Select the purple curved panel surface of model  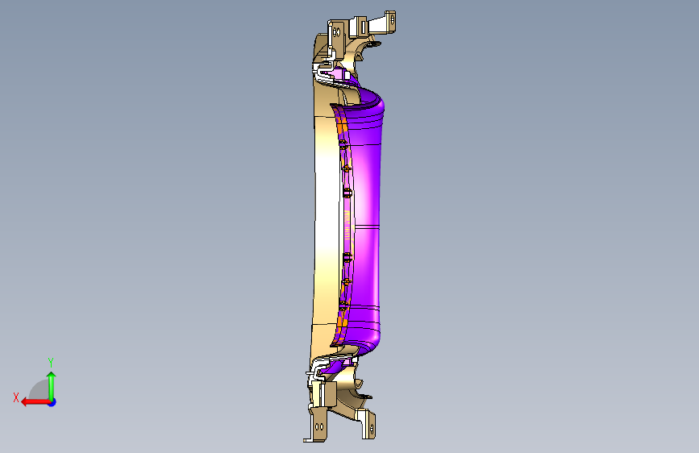pyautogui.click(x=367, y=223)
